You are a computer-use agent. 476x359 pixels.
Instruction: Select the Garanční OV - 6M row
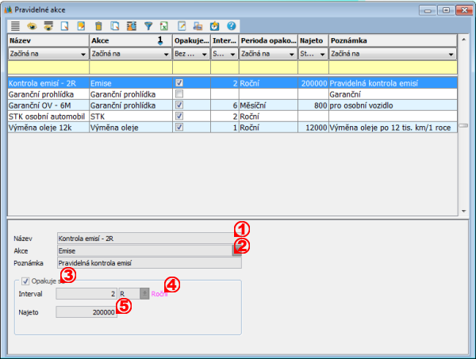coord(46,105)
